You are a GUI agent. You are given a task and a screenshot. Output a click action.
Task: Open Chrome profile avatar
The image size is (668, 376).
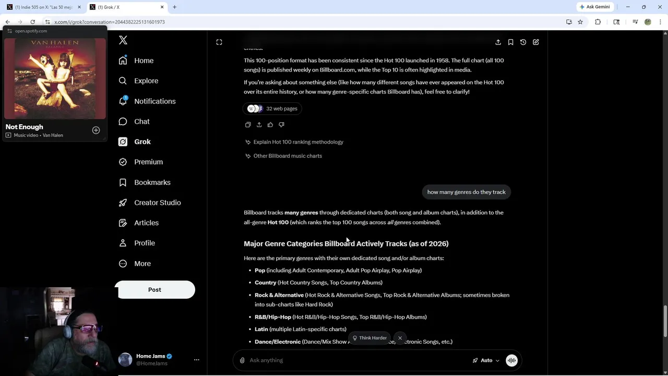click(648, 22)
